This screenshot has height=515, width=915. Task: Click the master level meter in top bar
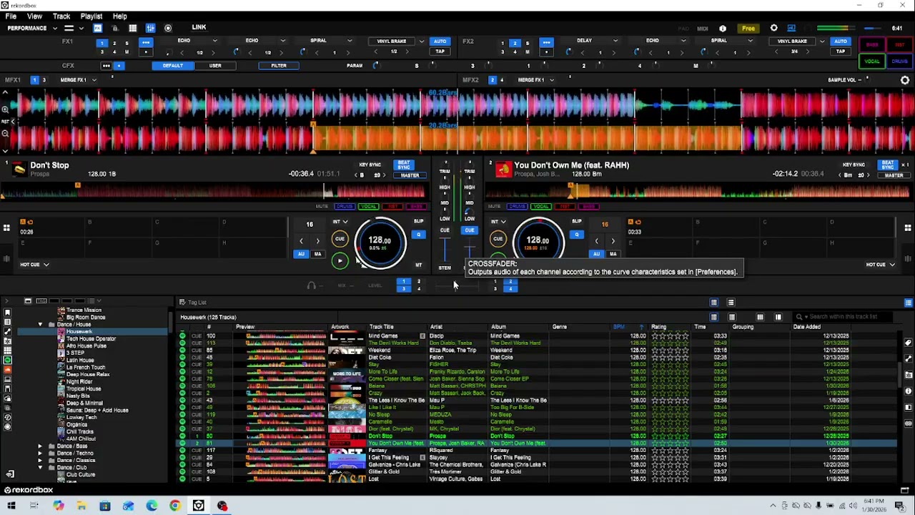[837, 29]
